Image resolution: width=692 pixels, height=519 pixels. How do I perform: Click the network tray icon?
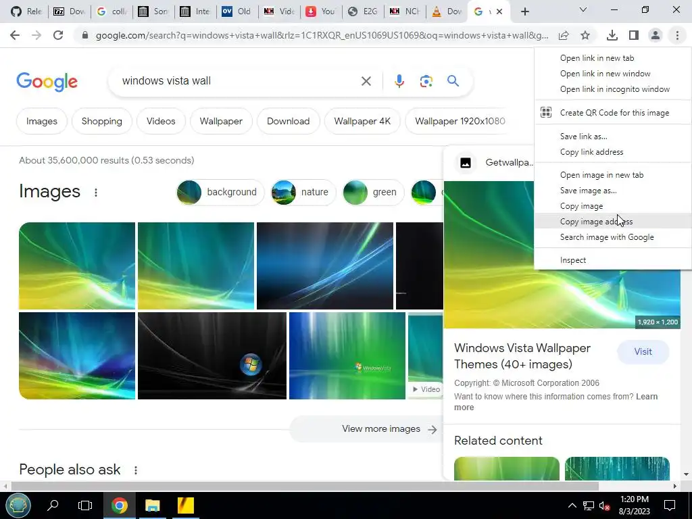coord(589,505)
